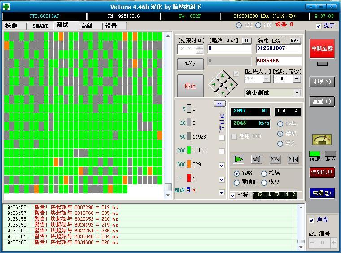Click the gray 写入 write indicator
This screenshot has width=341, height=253.
[x=330, y=154]
